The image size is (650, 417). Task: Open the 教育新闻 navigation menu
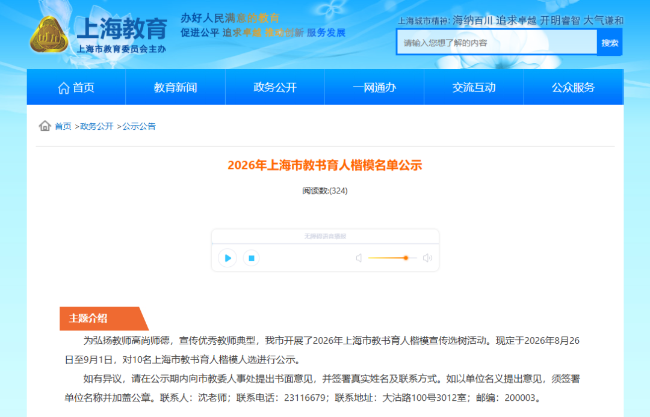point(175,87)
